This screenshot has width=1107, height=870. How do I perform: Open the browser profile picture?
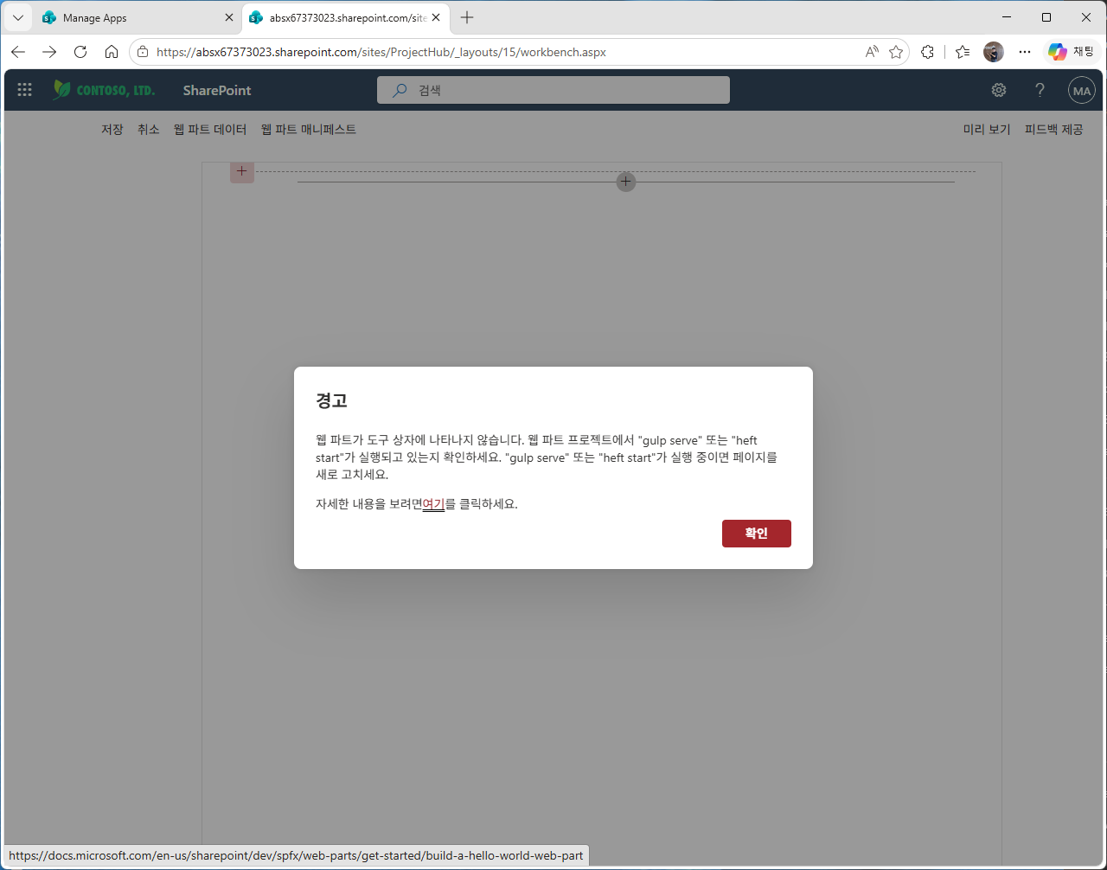994,52
